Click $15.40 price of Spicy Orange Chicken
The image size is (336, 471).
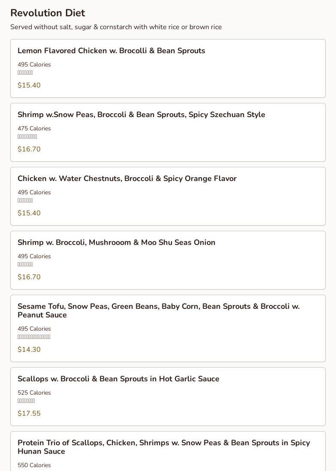coord(29,213)
